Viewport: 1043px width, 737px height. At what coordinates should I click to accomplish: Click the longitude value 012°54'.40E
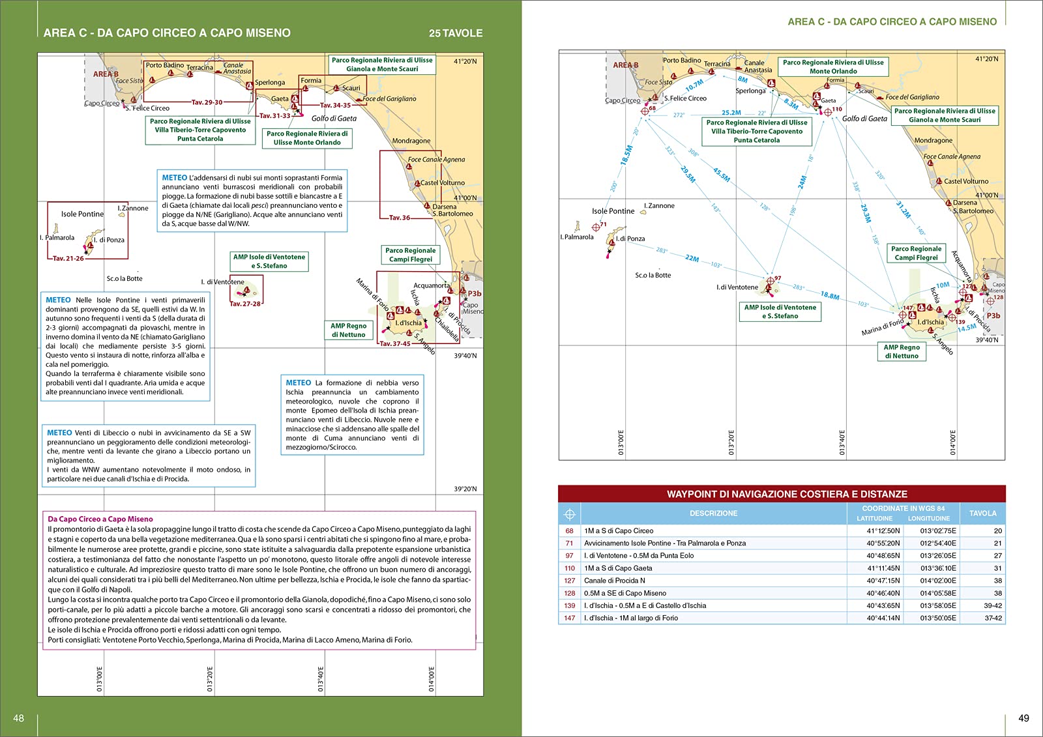click(938, 543)
